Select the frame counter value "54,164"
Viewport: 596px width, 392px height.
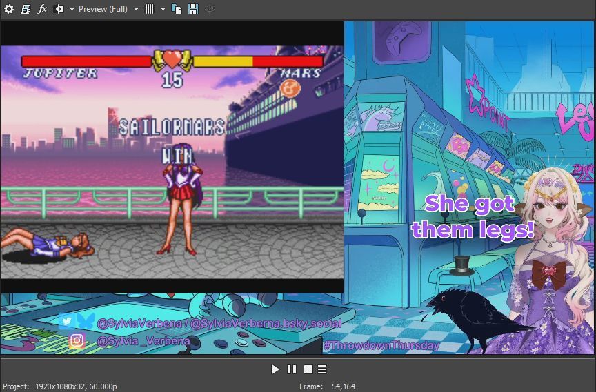coord(344,386)
